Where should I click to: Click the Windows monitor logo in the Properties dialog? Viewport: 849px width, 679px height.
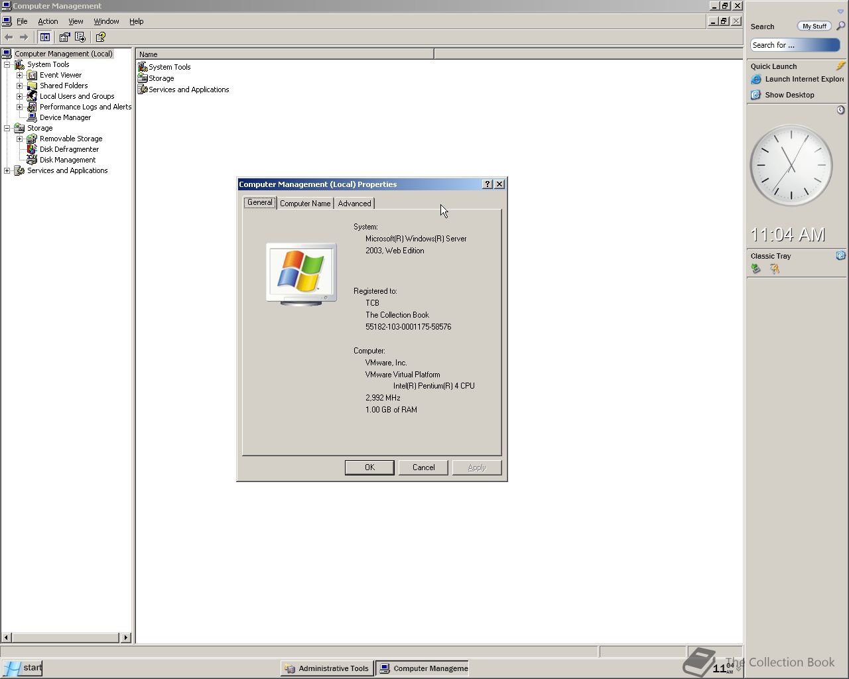[302, 274]
